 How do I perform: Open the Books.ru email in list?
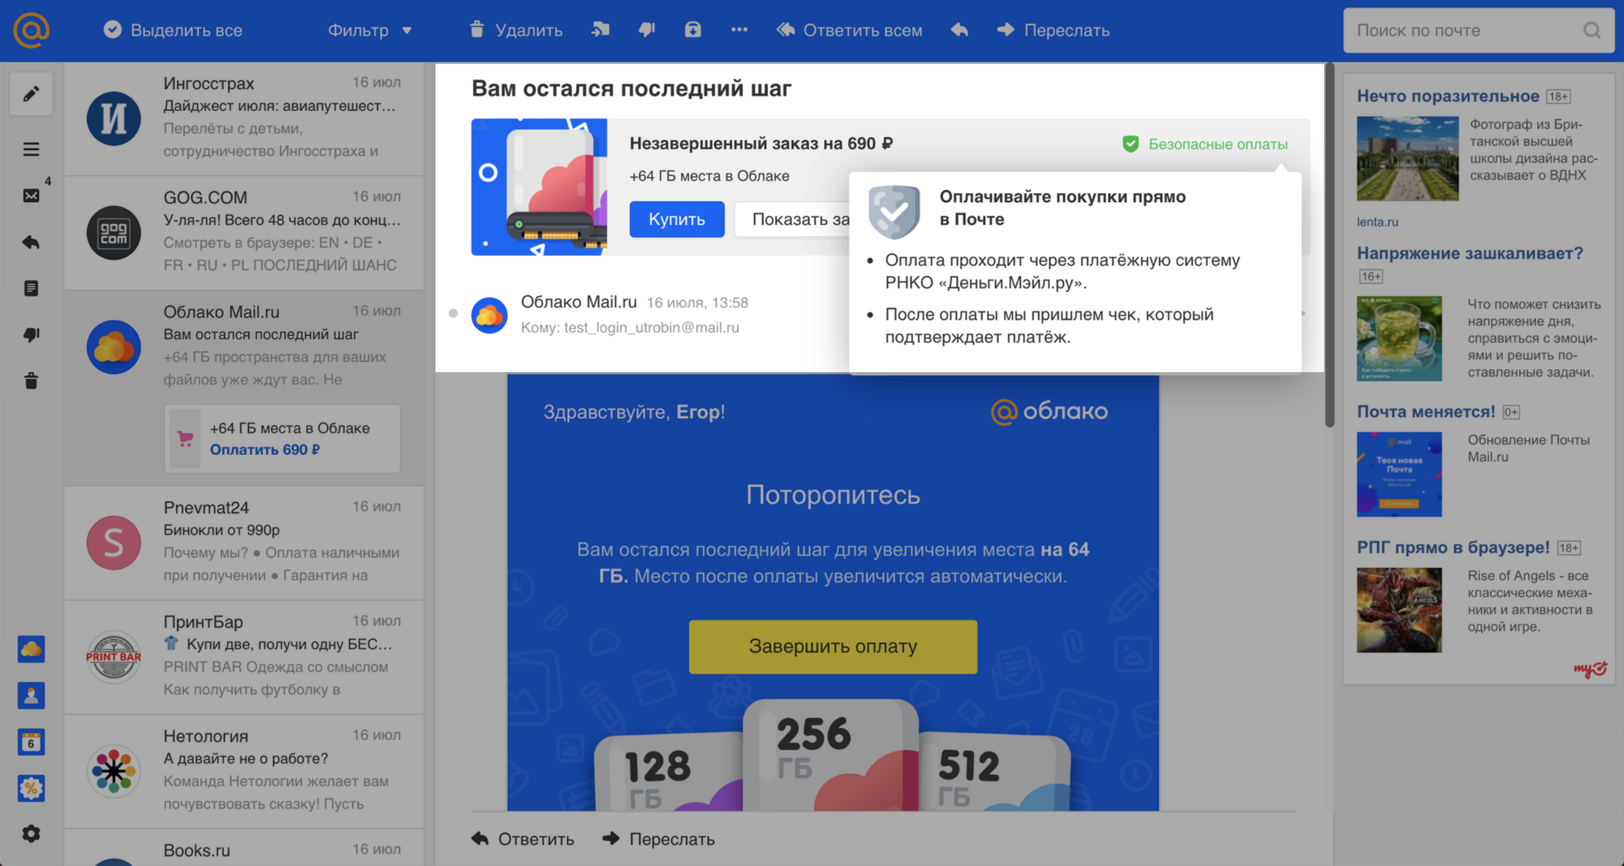tap(244, 848)
